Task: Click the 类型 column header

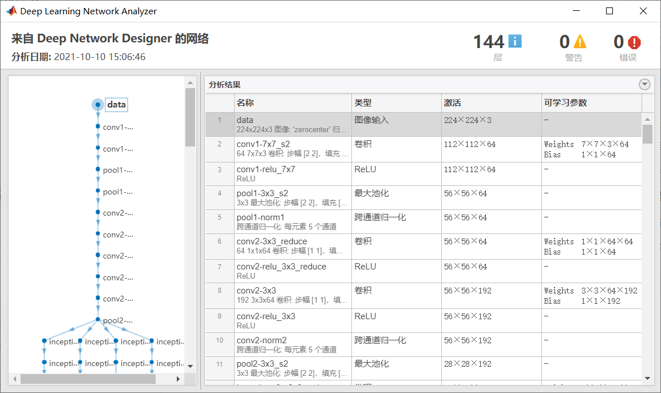Action: click(397, 103)
